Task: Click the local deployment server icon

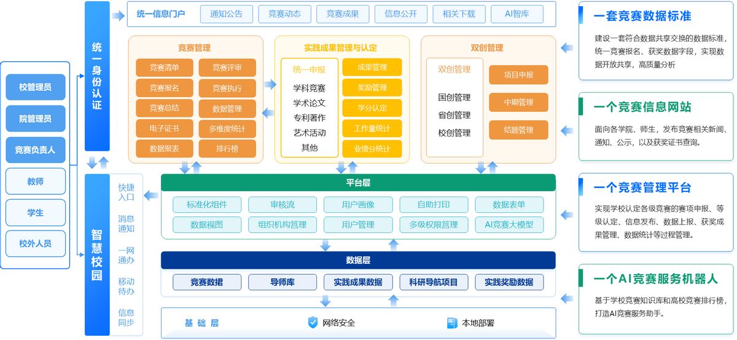Action: click(453, 322)
